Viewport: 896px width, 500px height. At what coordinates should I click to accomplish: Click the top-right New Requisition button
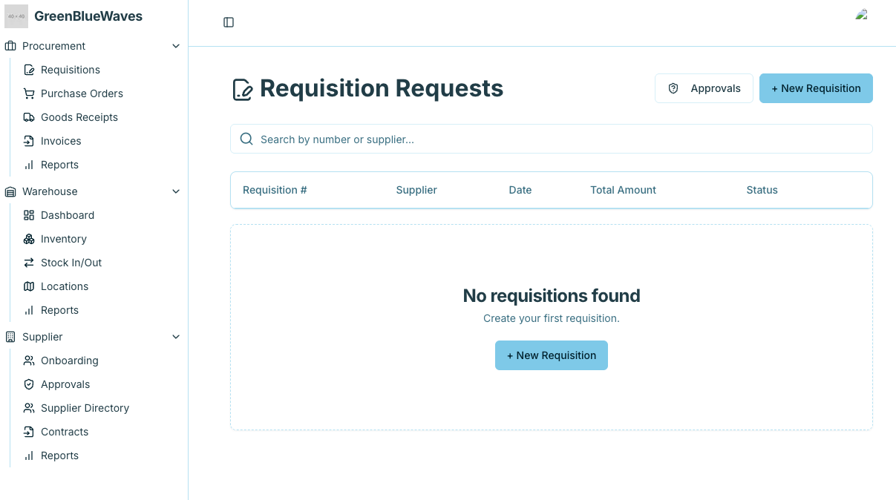click(x=816, y=88)
